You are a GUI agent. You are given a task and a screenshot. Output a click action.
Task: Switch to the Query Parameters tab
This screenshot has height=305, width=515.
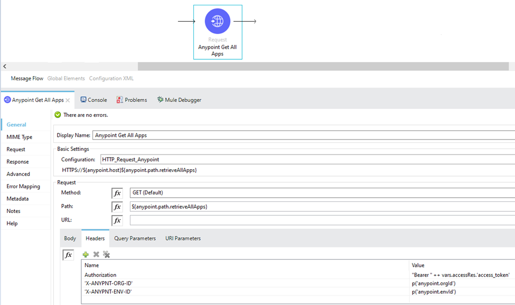(135, 238)
